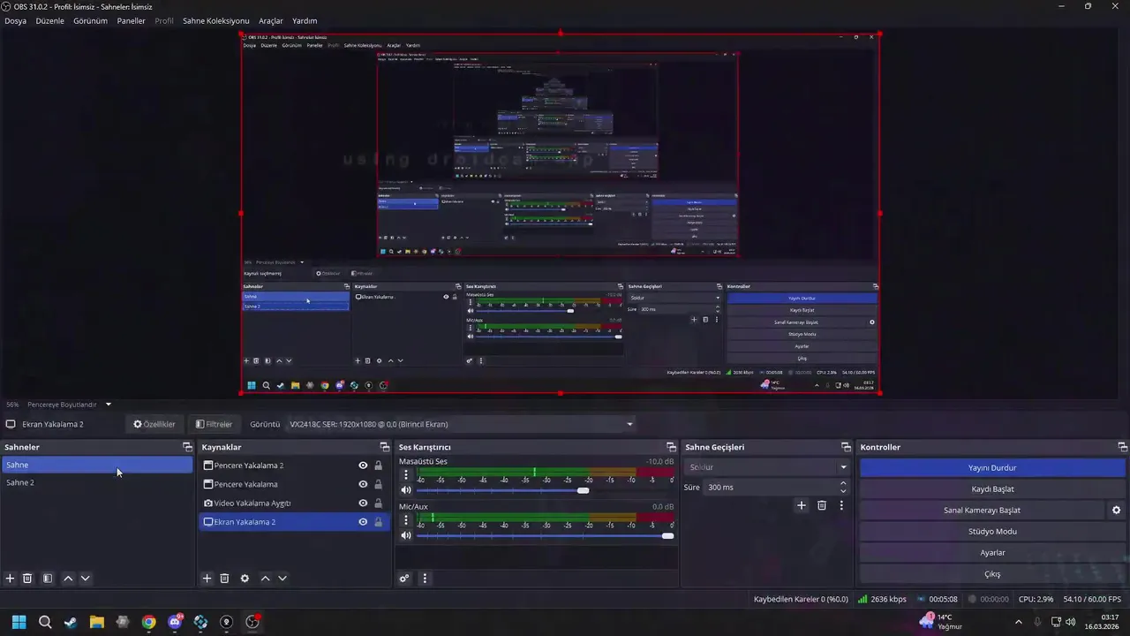Undock the Kontroller panel
The height and width of the screenshot is (636, 1130).
(1122, 447)
